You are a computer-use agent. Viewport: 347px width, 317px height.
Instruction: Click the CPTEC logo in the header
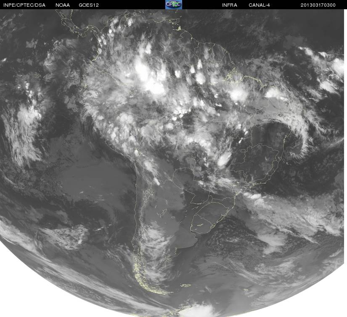(x=174, y=5)
